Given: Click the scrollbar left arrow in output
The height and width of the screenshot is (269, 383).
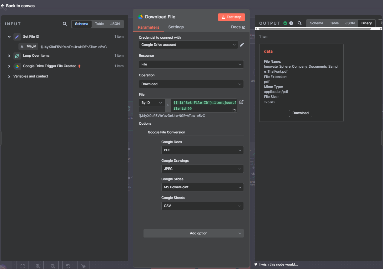Looking at the screenshot, I should [x=257, y=29].
